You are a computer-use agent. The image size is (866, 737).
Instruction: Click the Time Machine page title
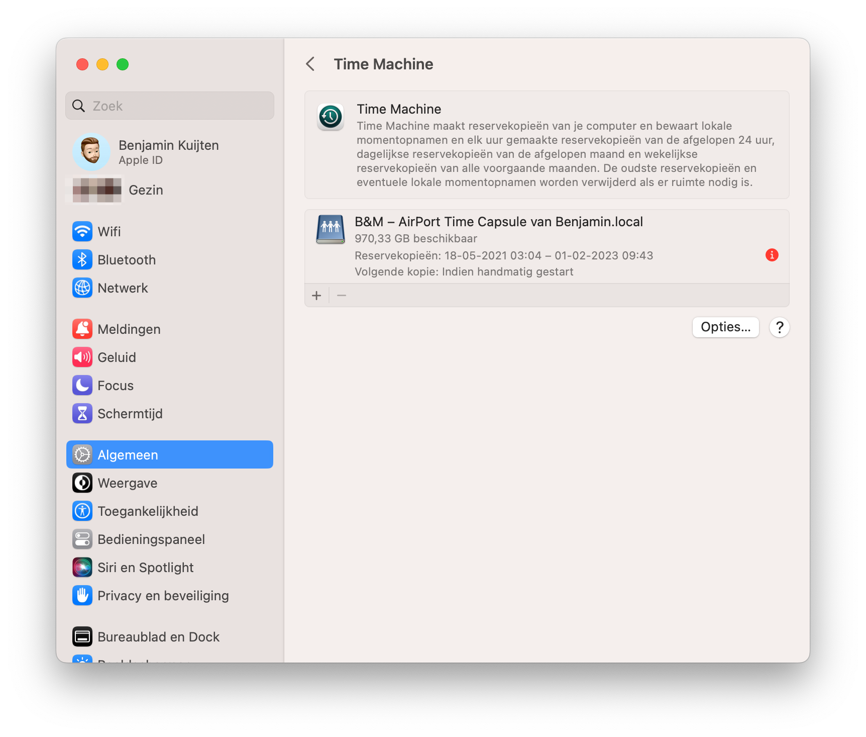[x=384, y=64]
